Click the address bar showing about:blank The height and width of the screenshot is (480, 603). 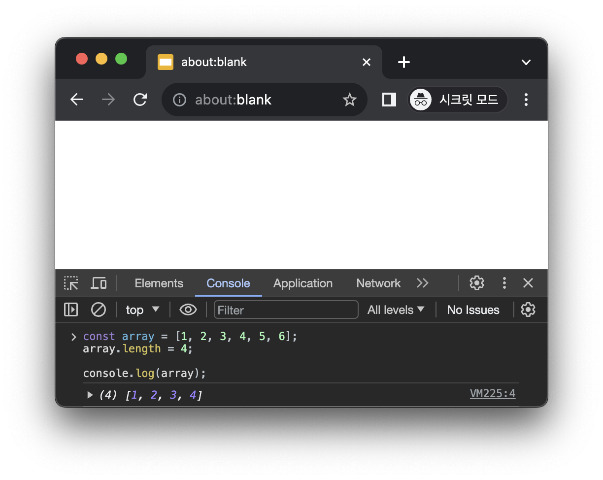[265, 100]
